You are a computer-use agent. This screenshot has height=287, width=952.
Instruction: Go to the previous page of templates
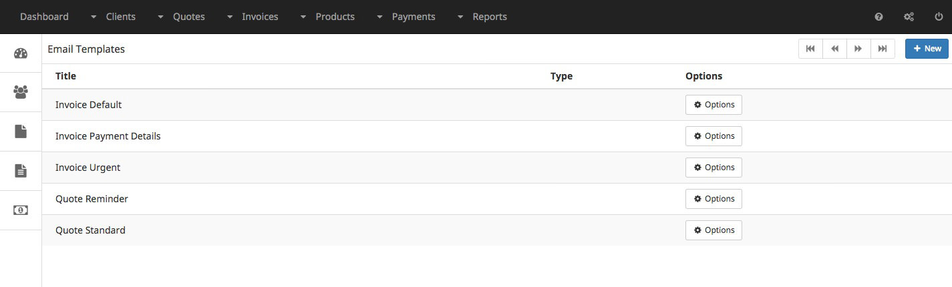[x=834, y=49]
